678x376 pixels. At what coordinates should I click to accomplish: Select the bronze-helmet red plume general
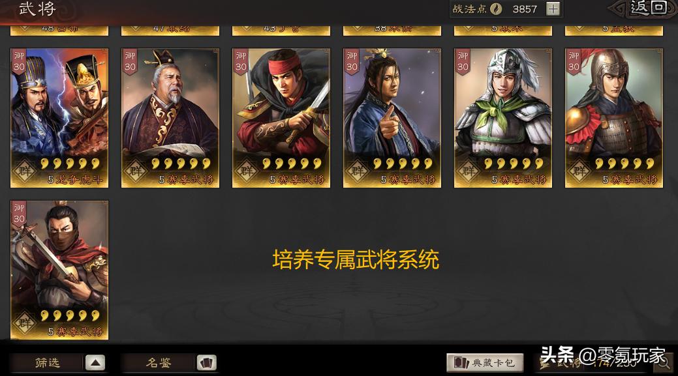614,118
